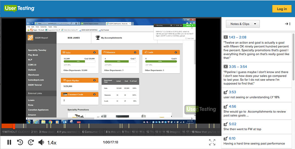The image size is (295, 149).
Task: Change the 1.4x playback speed
Action: pos(52,142)
